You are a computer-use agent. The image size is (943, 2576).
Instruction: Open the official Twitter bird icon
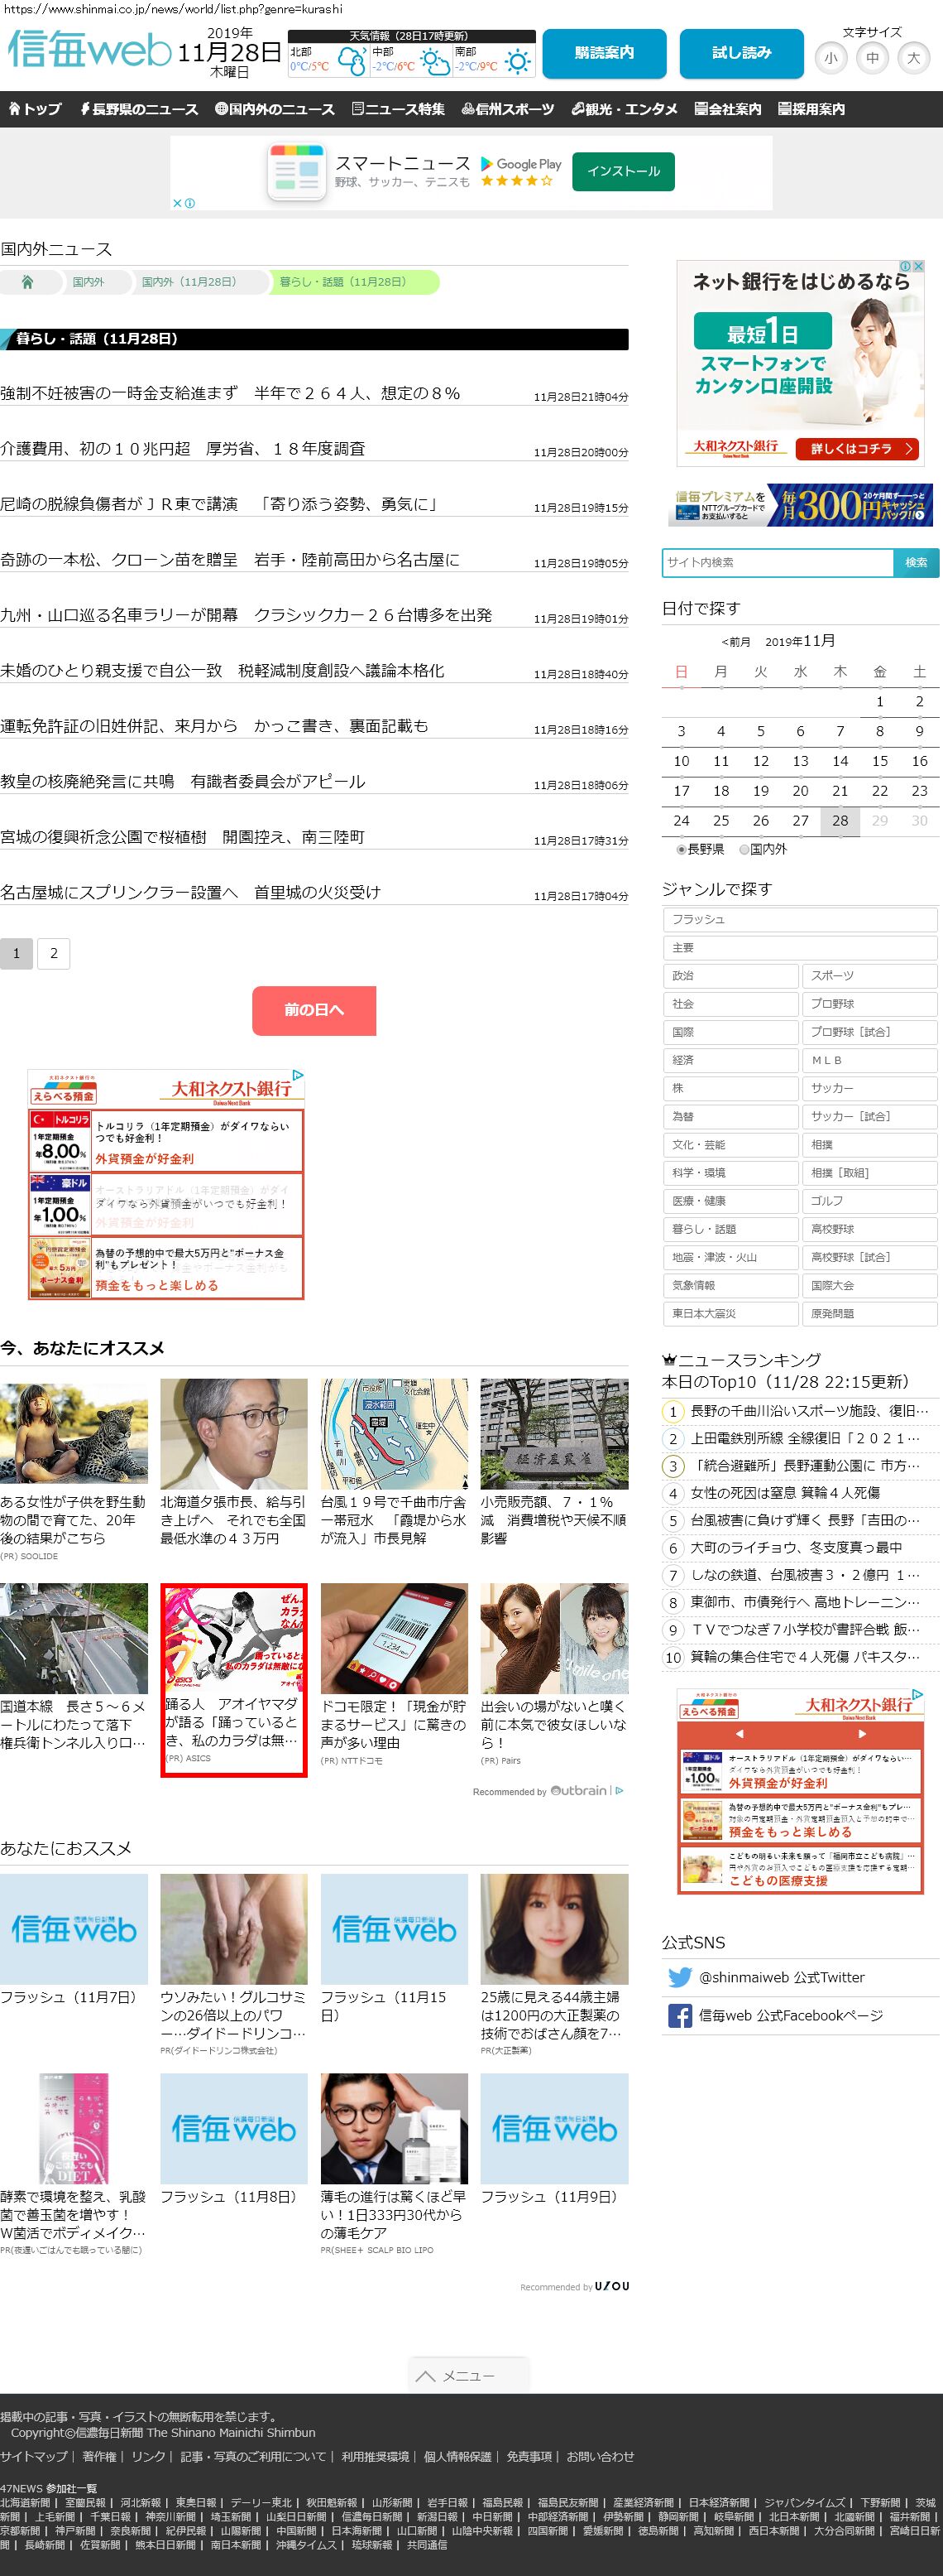click(679, 1977)
